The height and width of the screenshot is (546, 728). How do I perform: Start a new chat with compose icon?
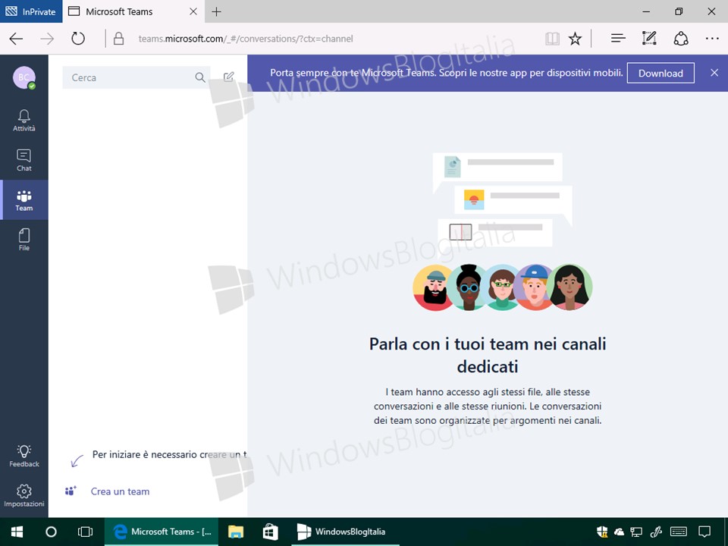tap(228, 77)
